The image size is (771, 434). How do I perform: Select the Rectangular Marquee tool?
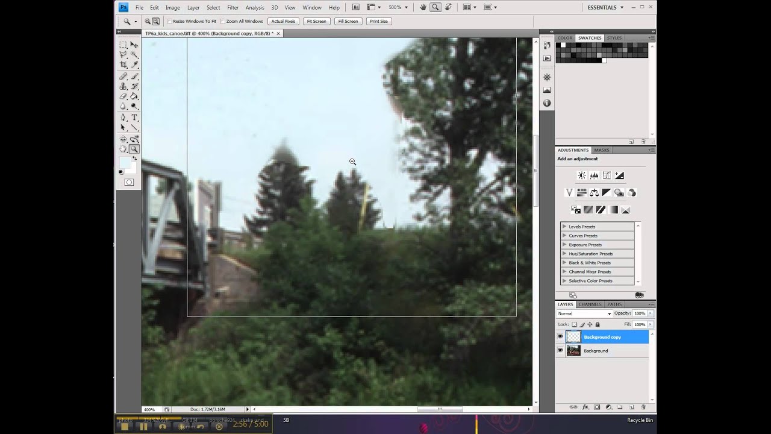click(x=123, y=45)
